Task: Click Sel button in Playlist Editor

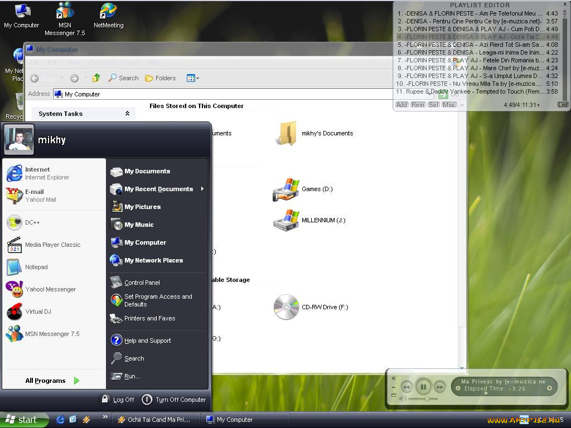Action: click(x=433, y=105)
